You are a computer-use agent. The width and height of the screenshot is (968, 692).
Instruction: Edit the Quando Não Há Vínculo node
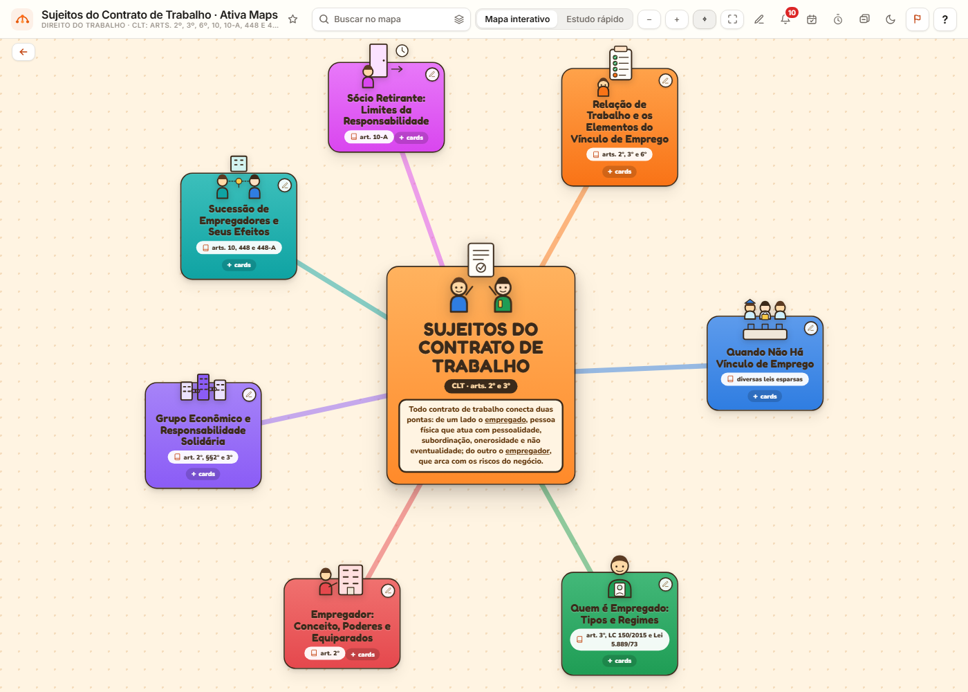click(811, 328)
